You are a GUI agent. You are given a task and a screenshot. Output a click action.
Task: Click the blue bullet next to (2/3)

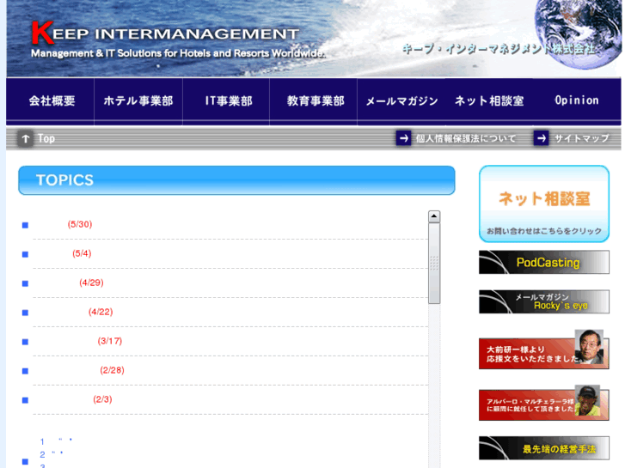25,400
